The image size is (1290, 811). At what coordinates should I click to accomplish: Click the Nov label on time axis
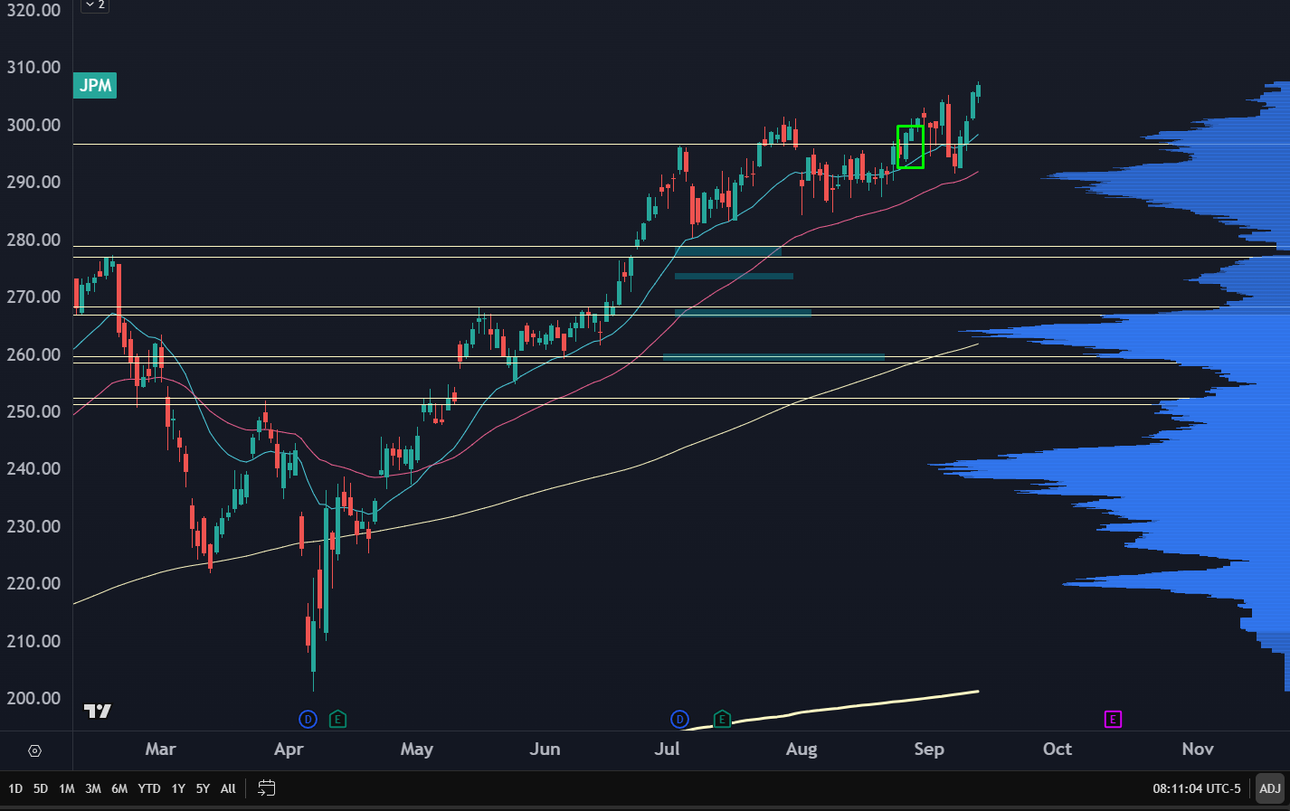click(x=1198, y=750)
